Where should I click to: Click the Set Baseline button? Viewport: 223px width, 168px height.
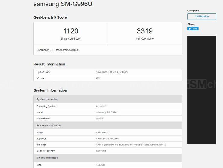[x=202, y=17]
